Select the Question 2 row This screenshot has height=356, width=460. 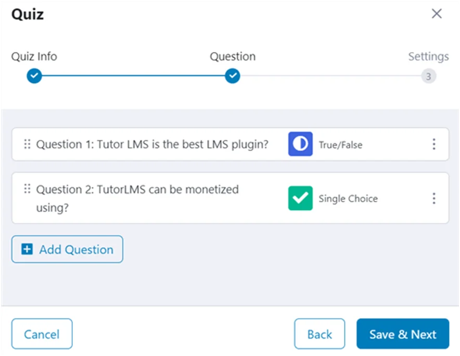tap(156, 198)
